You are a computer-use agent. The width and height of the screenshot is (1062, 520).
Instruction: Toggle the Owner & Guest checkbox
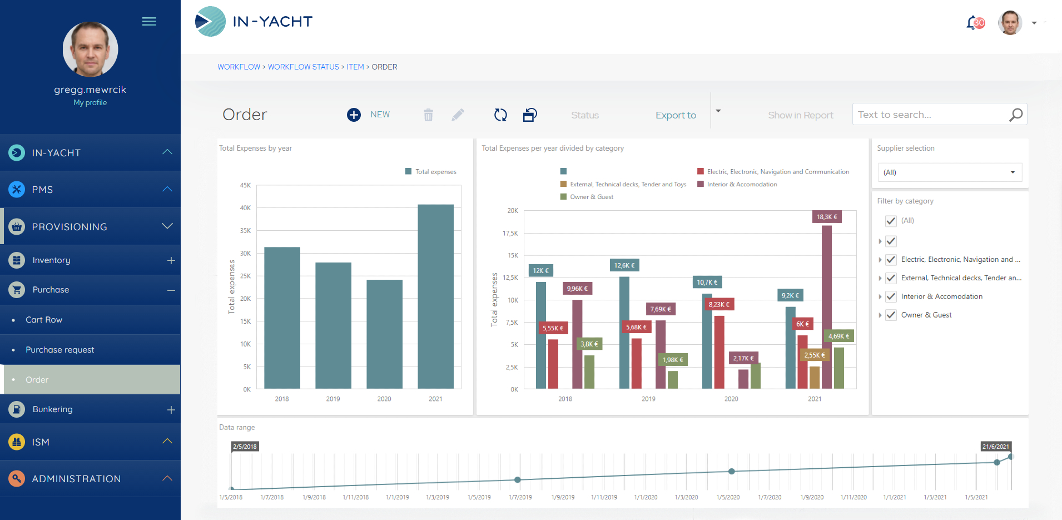coord(891,315)
